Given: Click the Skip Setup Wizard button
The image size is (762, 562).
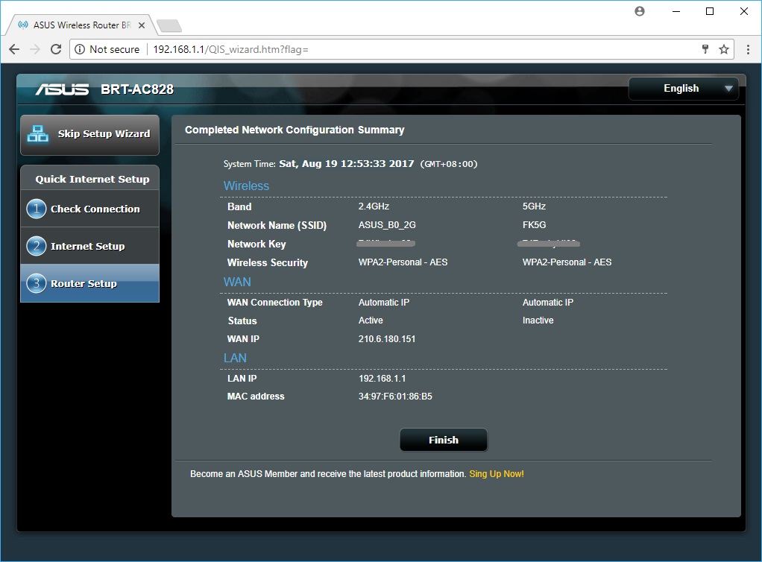Looking at the screenshot, I should [103, 134].
